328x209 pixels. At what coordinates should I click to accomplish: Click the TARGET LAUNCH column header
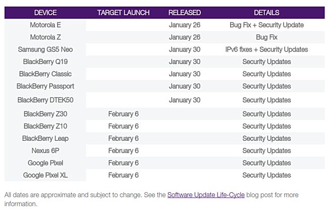point(124,13)
